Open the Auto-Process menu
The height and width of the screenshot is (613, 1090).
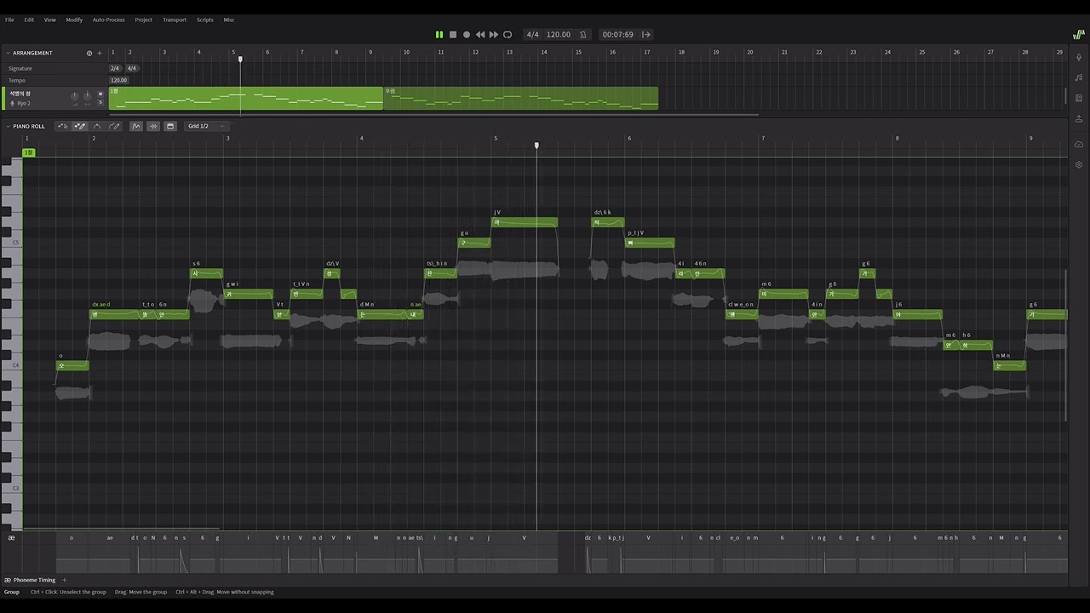(108, 20)
